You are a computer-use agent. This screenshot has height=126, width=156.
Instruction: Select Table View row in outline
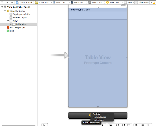point(19,24)
